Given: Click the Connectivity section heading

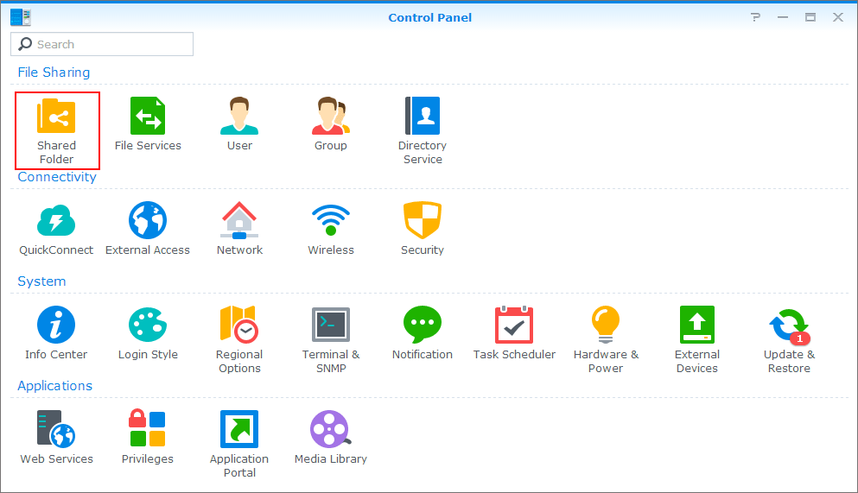Looking at the screenshot, I should (57, 176).
